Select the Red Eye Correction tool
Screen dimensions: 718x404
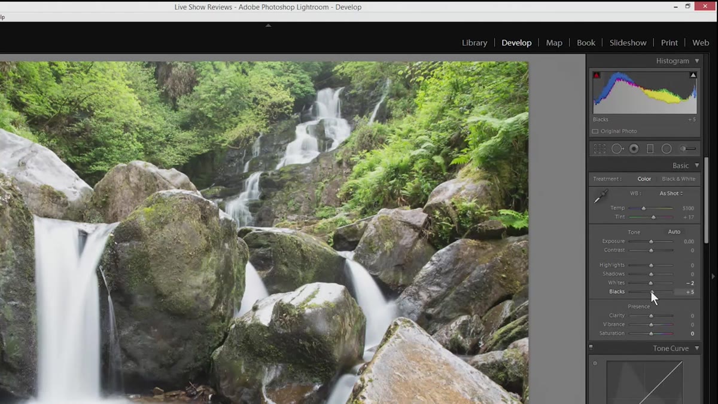[634, 149]
